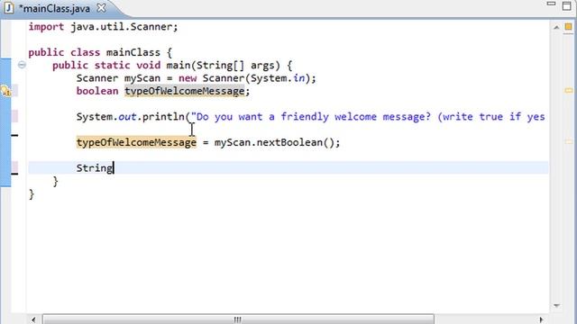Select the mainClass.java editor tab

(x=55, y=8)
